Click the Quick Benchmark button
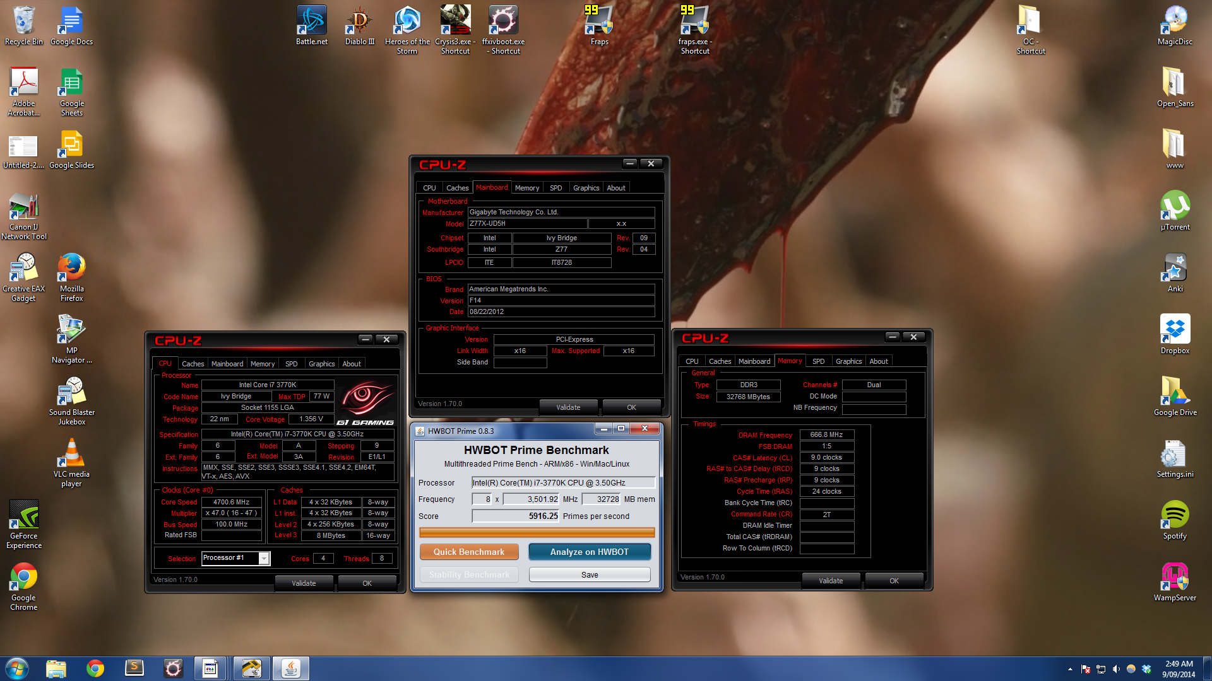 click(469, 552)
